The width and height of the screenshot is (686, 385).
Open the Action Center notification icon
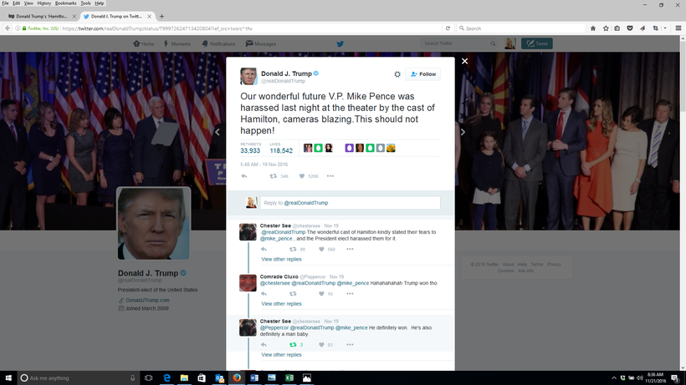(675, 378)
